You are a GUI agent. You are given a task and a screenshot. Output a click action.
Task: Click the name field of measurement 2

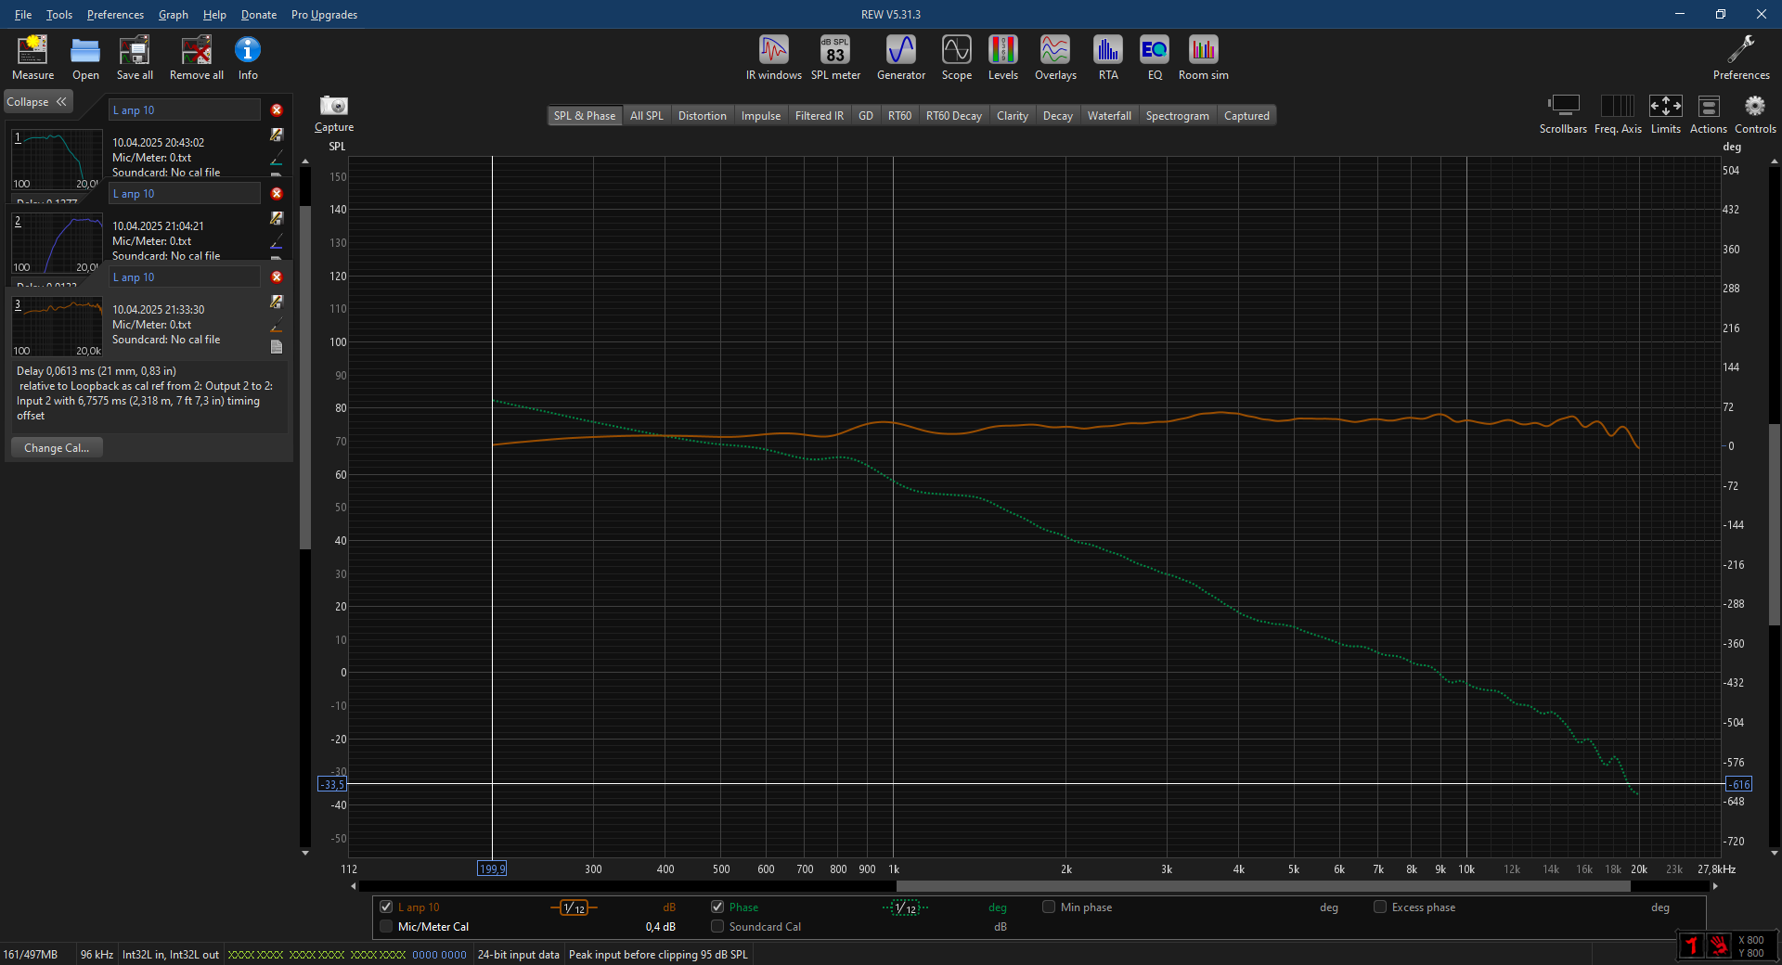pyautogui.click(x=185, y=193)
